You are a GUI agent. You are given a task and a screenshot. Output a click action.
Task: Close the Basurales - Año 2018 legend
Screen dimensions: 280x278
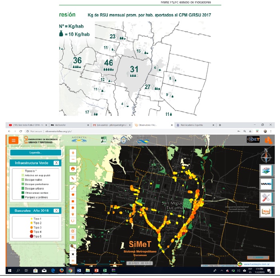point(56,210)
